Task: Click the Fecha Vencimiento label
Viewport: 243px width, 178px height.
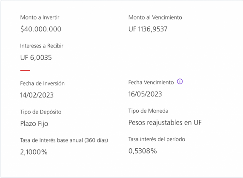Action: point(151,83)
